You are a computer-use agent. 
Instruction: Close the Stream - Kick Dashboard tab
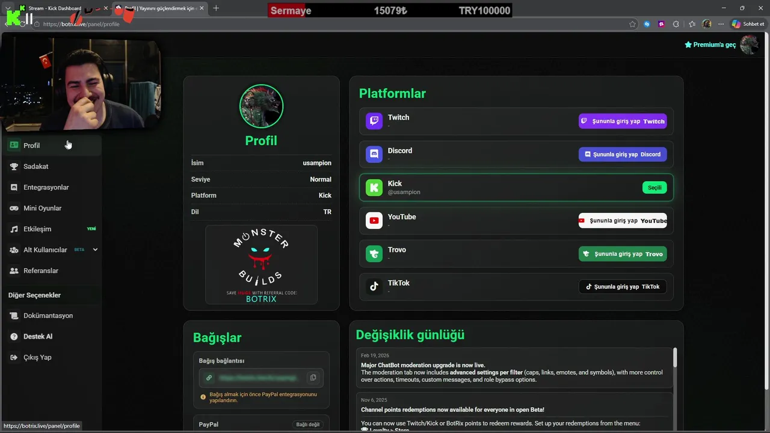[x=106, y=8]
